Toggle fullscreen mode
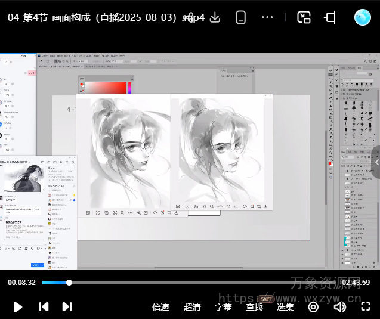 point(366,307)
